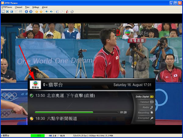Viewport: 183px width, 138px height.
Task: Toggle the Recording indicator in OSD
Action: [145, 113]
